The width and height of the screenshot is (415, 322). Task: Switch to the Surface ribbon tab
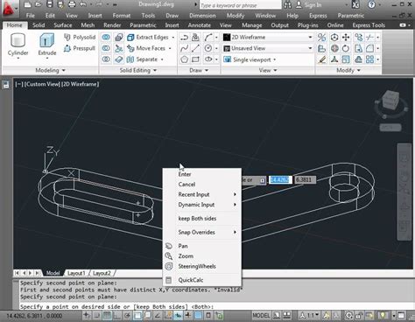[x=63, y=25]
